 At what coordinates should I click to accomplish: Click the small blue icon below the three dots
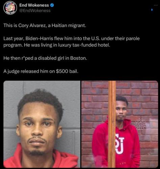152,10
